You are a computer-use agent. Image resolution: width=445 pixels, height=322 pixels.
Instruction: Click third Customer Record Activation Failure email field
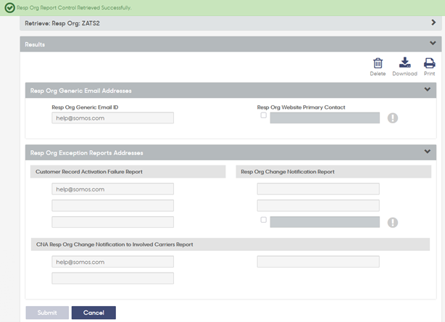(112, 222)
